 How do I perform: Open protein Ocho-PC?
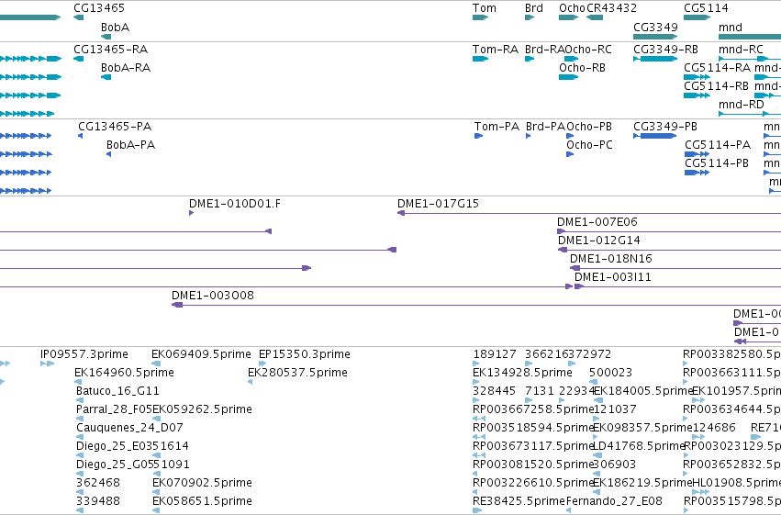click(589, 145)
